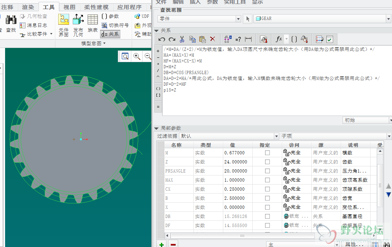This screenshot has width=392, height=247.
Task: Open the 族表 family table
Action: (92, 23)
